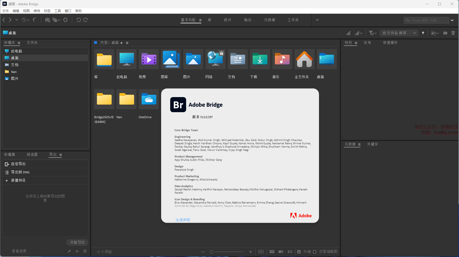
Task: Click the return to Adobe app boomerang icon
Action: click(x=35, y=20)
